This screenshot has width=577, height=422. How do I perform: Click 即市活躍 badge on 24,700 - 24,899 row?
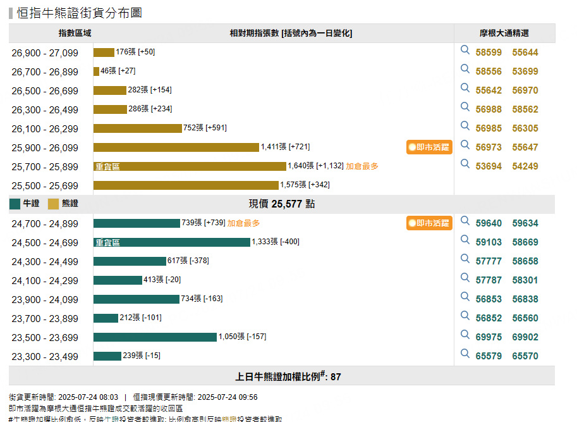429,223
